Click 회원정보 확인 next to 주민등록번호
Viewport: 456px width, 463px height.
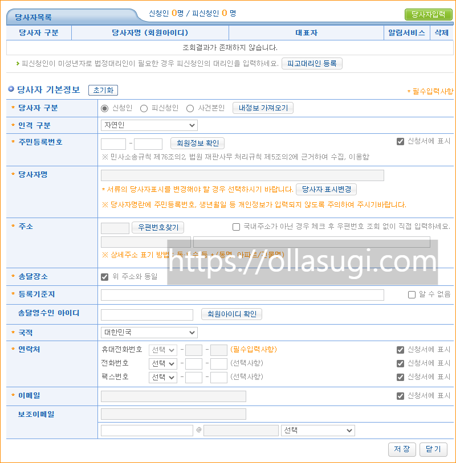(197, 144)
